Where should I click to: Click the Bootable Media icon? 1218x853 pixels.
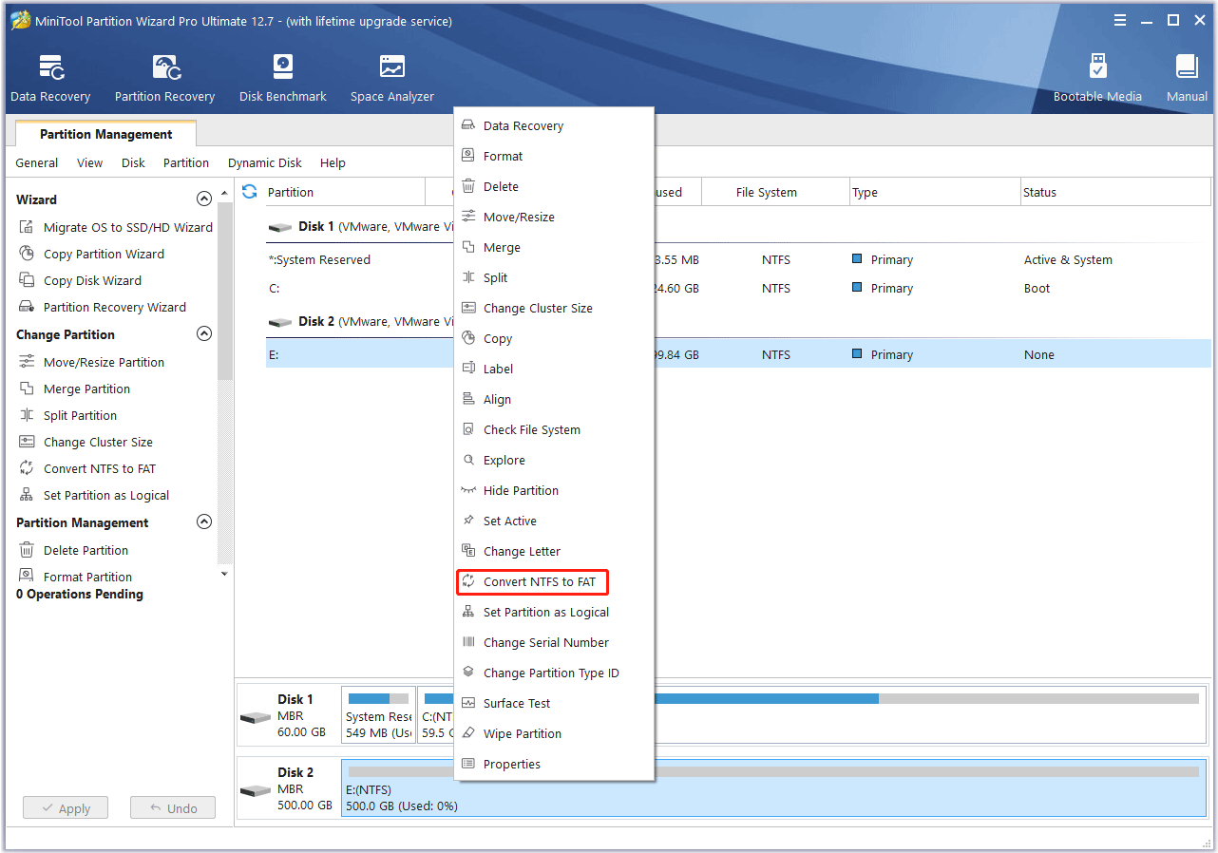coord(1097,68)
